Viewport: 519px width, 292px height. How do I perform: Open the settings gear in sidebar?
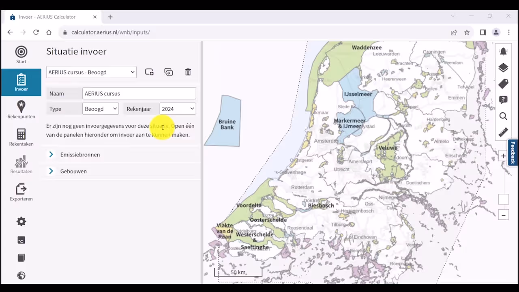pyautogui.click(x=21, y=221)
